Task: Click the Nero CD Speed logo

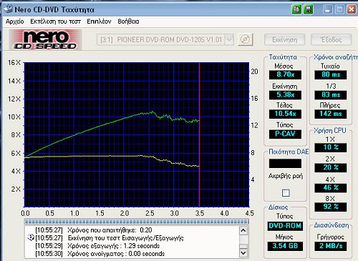Action: pyautogui.click(x=45, y=39)
